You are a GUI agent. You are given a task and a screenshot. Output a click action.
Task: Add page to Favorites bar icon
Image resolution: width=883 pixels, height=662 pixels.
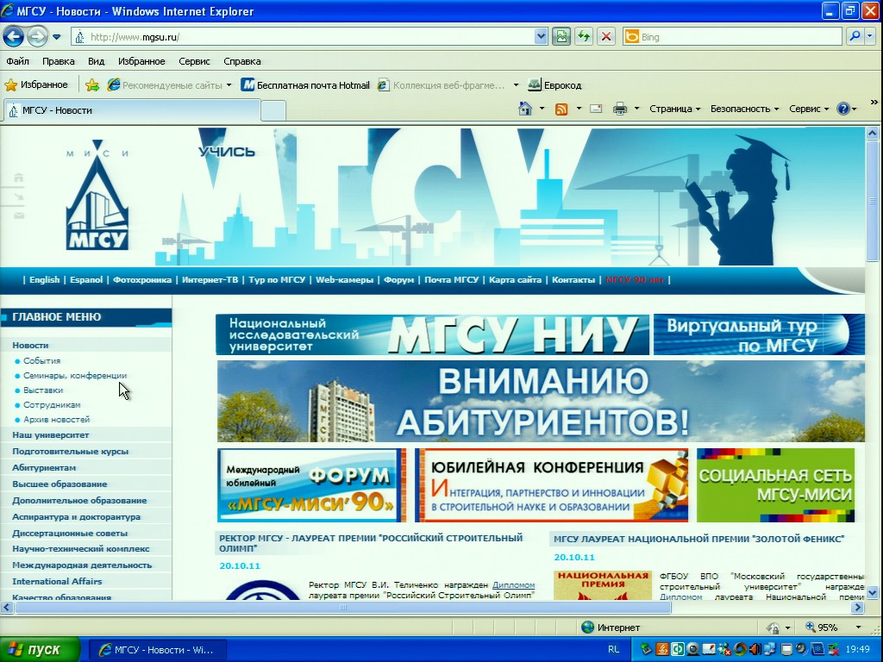(92, 85)
